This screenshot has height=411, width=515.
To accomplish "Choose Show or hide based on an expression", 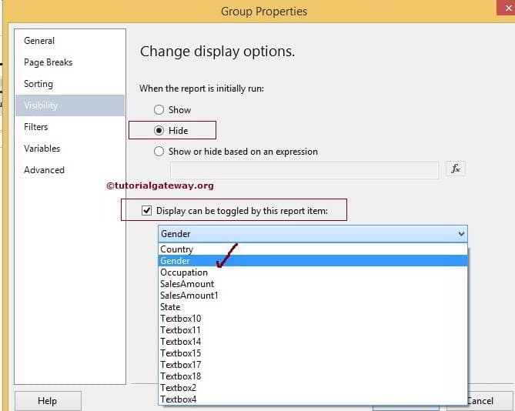I will (x=159, y=152).
